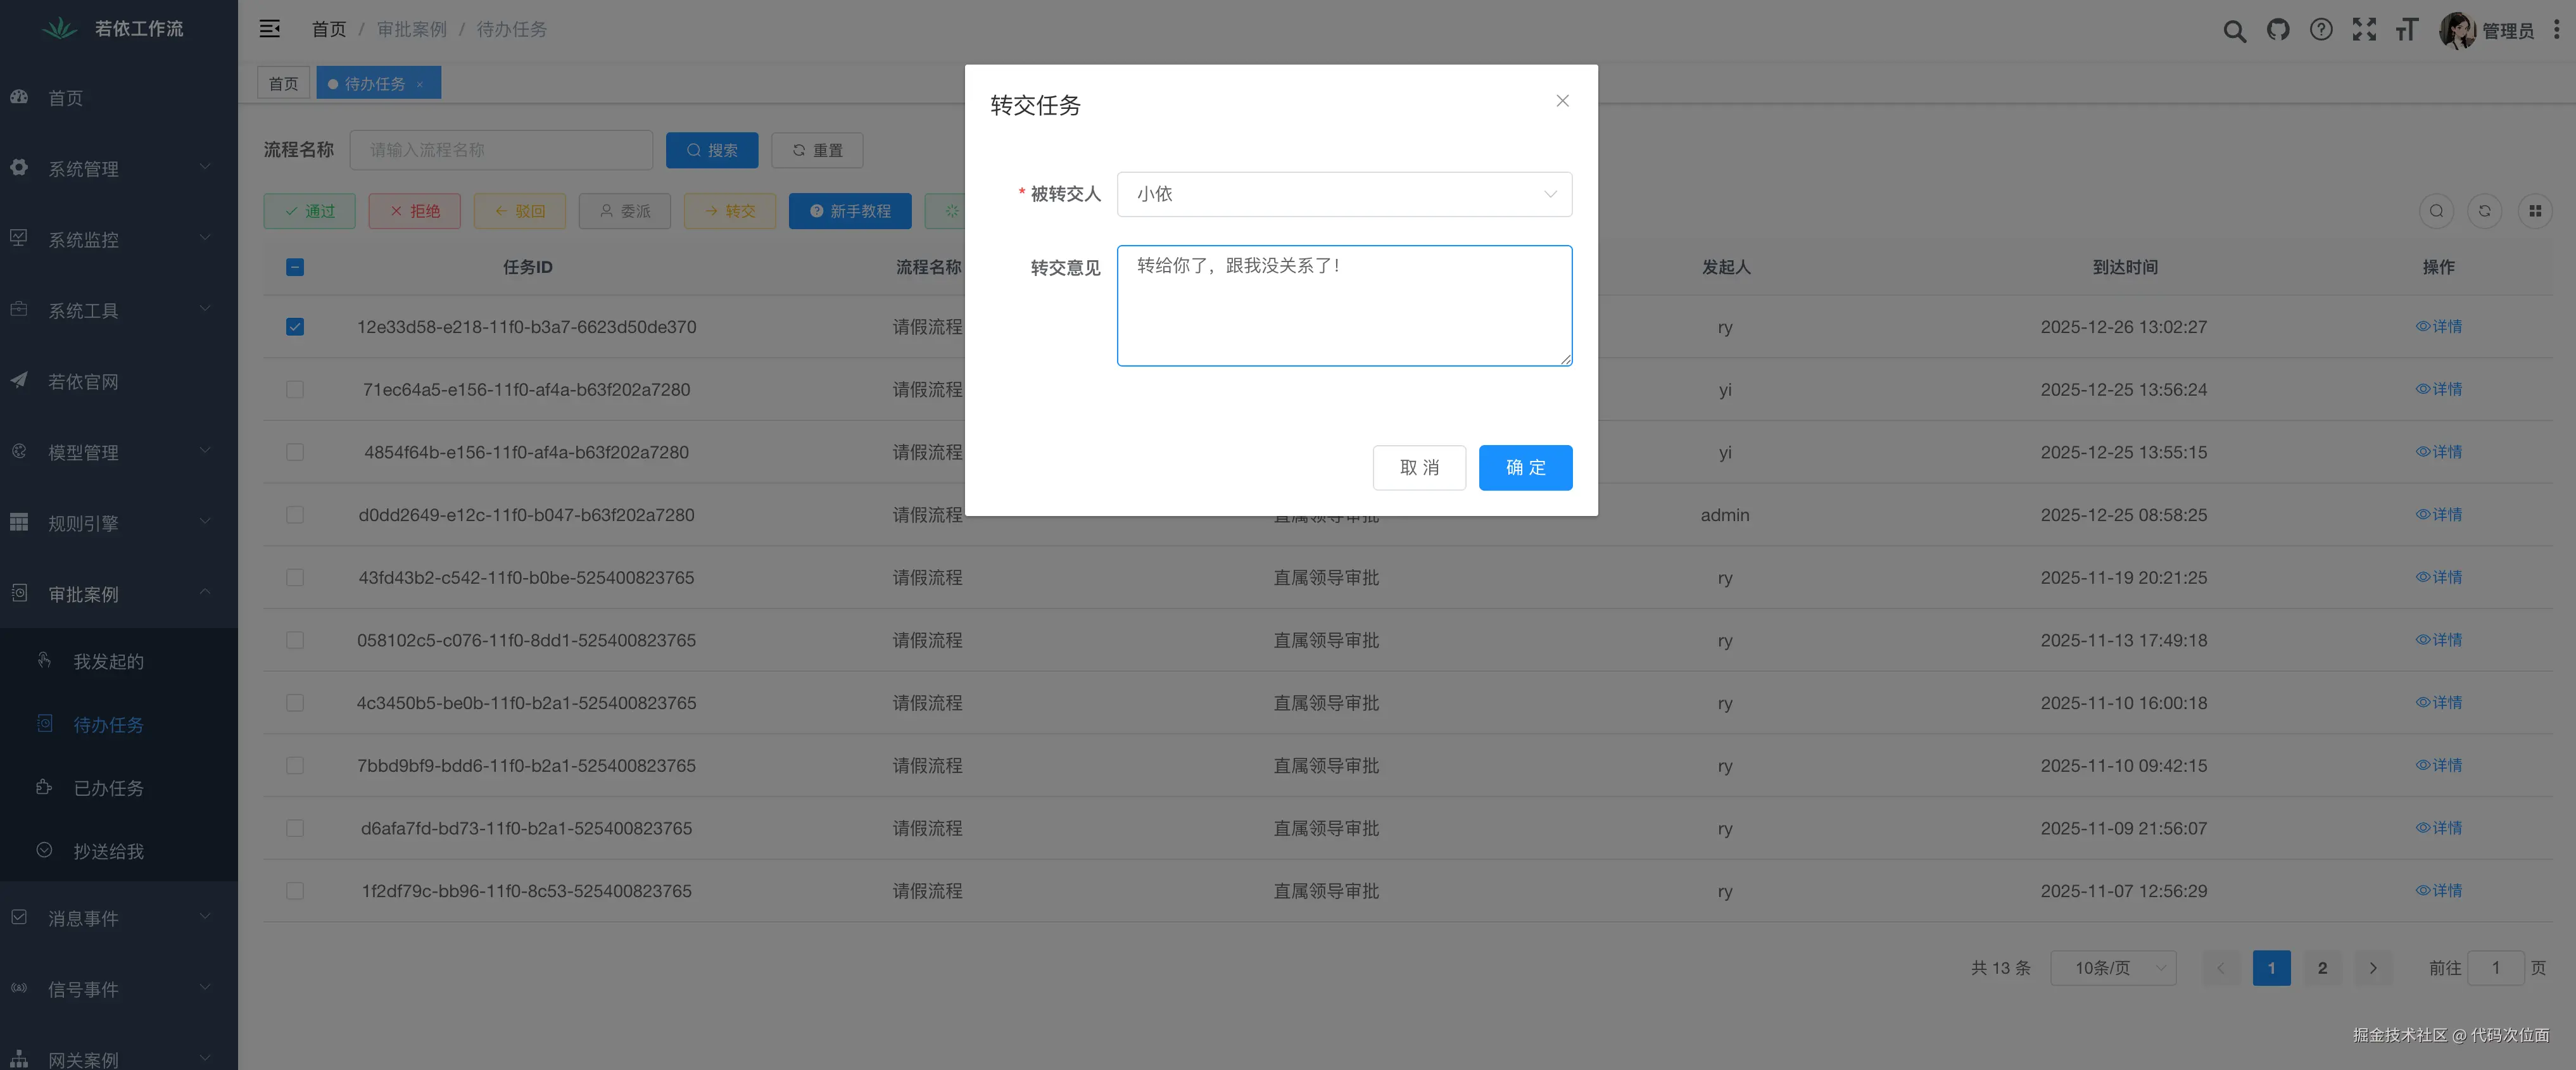
Task: Check the 71ec64a5 task row checkbox
Action: tap(295, 389)
